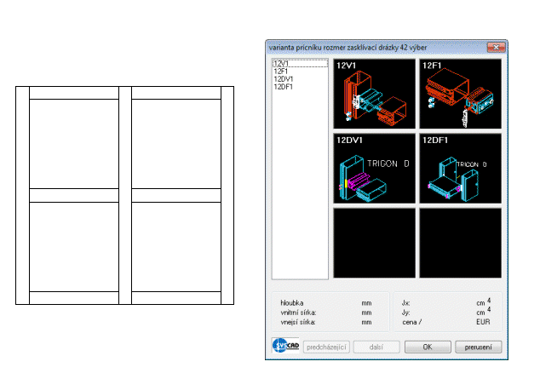This screenshot has width=540, height=373.
Task: Click the empty bottom-left preview tile
Action: pos(373,243)
